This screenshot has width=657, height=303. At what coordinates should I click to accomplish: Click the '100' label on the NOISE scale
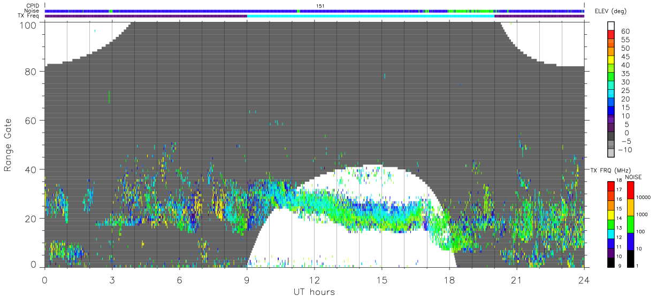[640, 231]
